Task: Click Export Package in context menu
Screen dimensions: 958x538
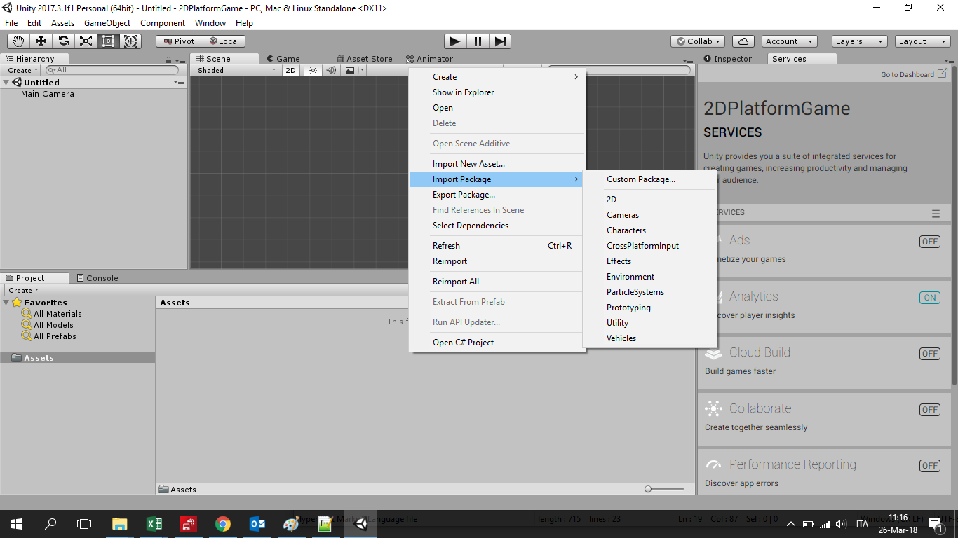Action: (x=464, y=195)
